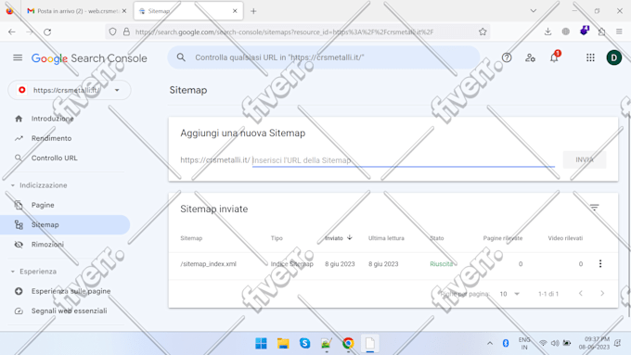Open File Explorer from taskbar
This screenshot has width=631, height=355.
pyautogui.click(x=283, y=343)
